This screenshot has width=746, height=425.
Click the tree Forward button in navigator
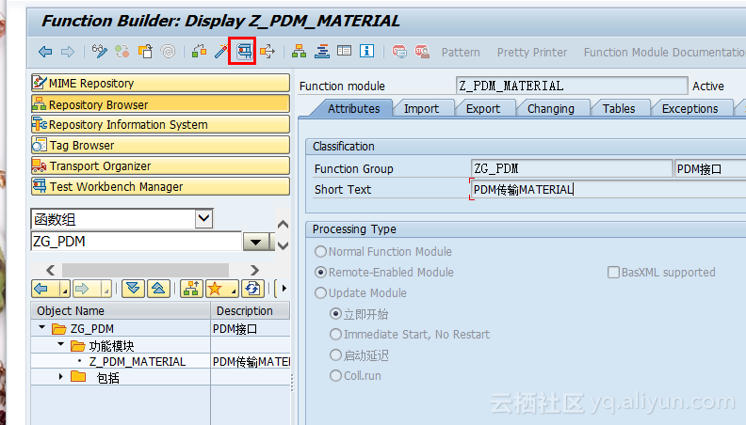pyautogui.click(x=84, y=289)
